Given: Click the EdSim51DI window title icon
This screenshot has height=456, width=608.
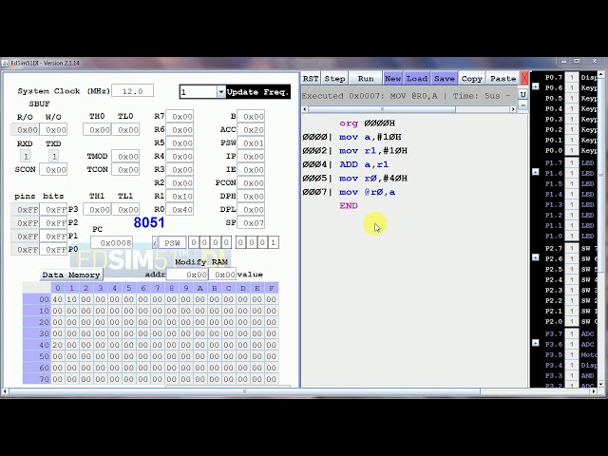Looking at the screenshot, I should 6,63.
